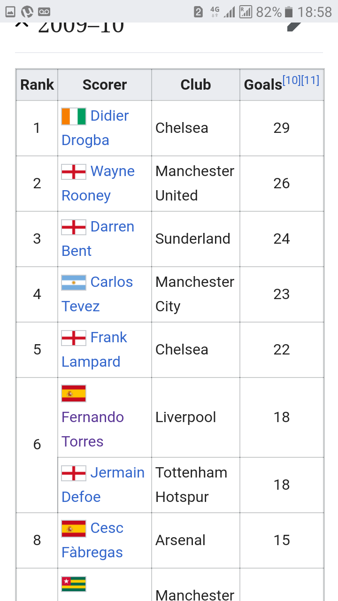Open reference [11] in Goals header
This screenshot has height=601, width=338.
310,80
